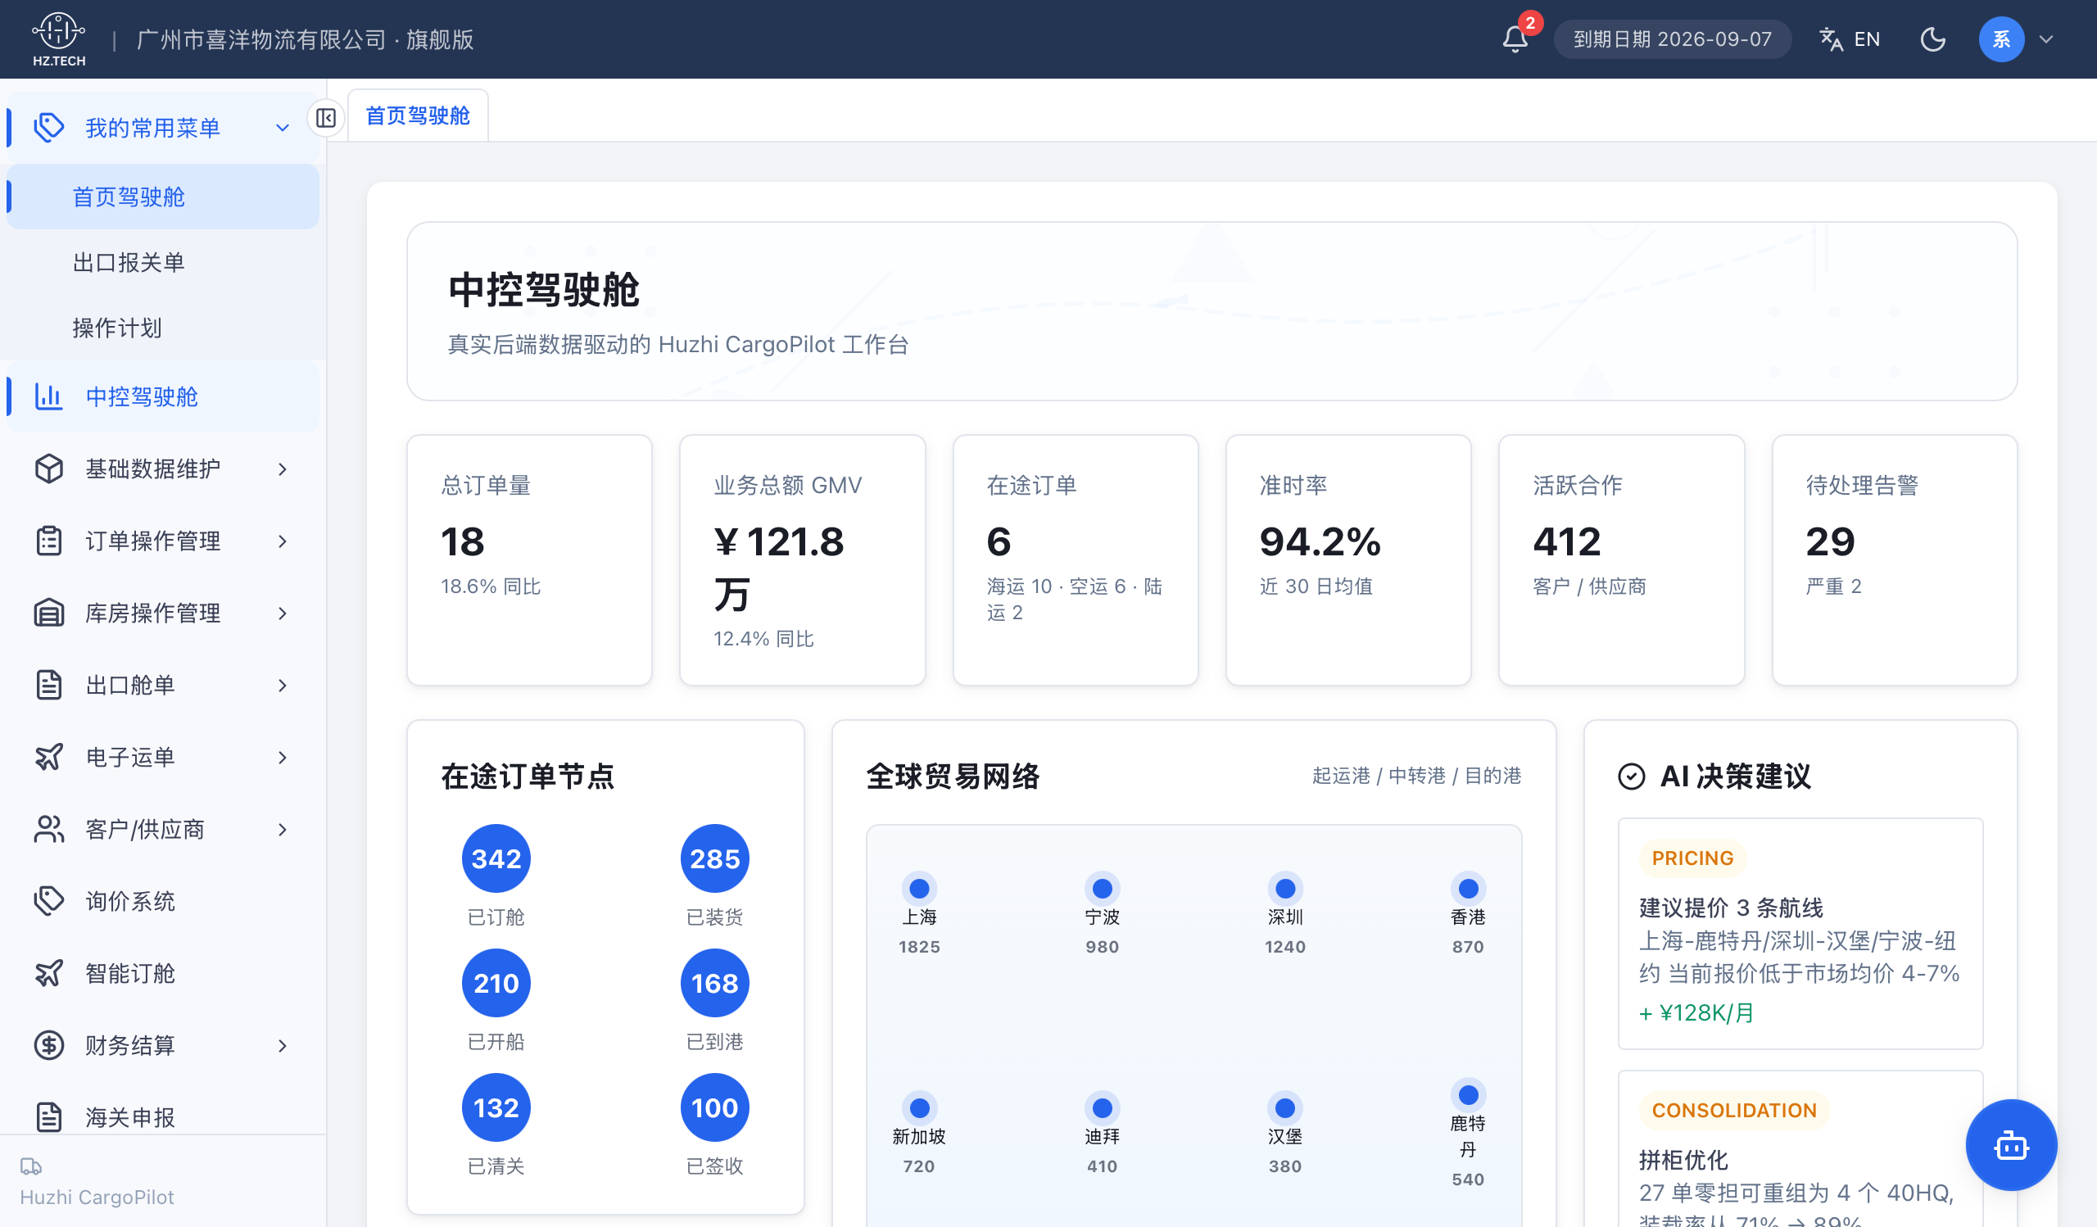The image size is (2097, 1227).
Task: Click the 财务结算 dollar icon
Action: 48,1046
